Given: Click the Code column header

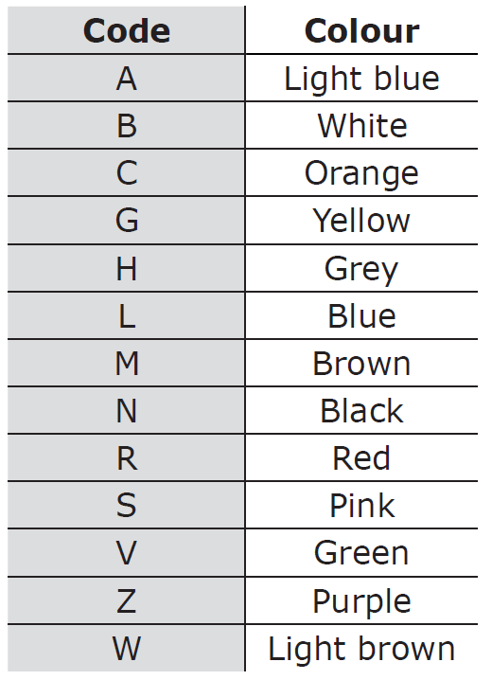Looking at the screenshot, I should [x=126, y=30].
